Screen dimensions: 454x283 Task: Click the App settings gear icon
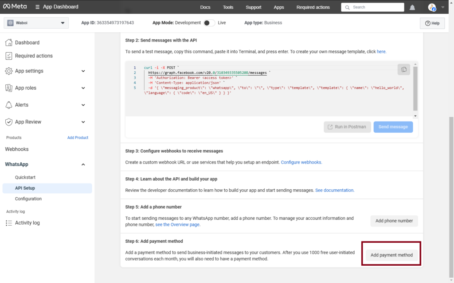pos(9,71)
